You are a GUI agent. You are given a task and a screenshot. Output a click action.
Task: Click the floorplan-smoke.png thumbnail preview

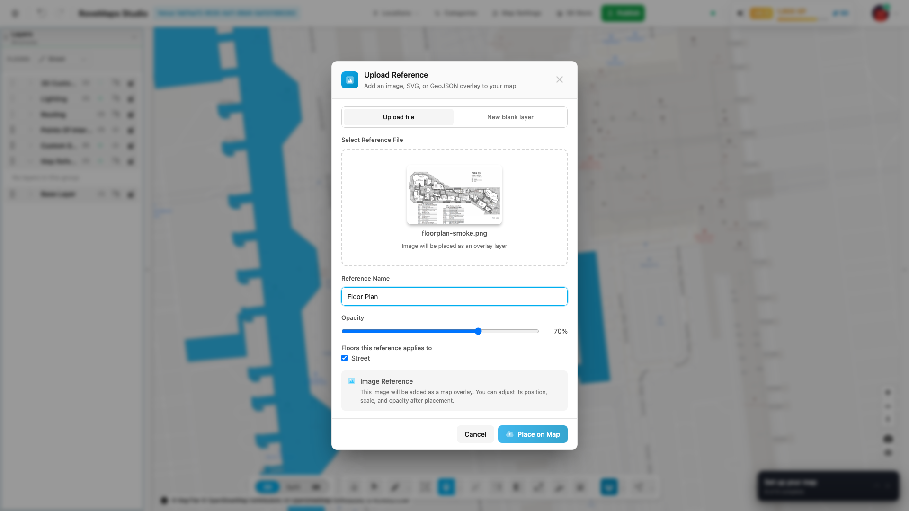click(x=454, y=194)
